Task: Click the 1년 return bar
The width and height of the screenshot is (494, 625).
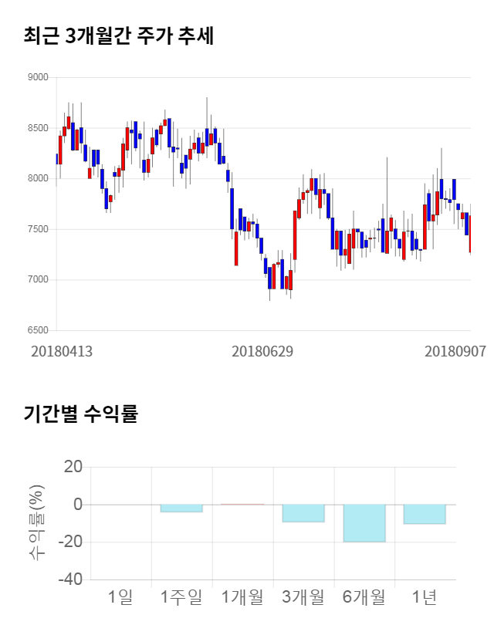Action: coord(425,514)
